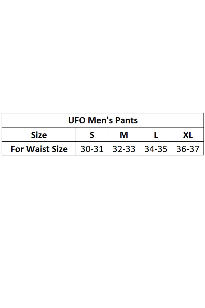Click the blank white area above the table
Image resolution: width=205 pixels, height=308 pixels.
point(102,56)
